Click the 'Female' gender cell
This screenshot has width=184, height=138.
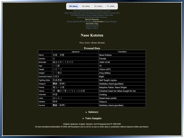coord(122,59)
